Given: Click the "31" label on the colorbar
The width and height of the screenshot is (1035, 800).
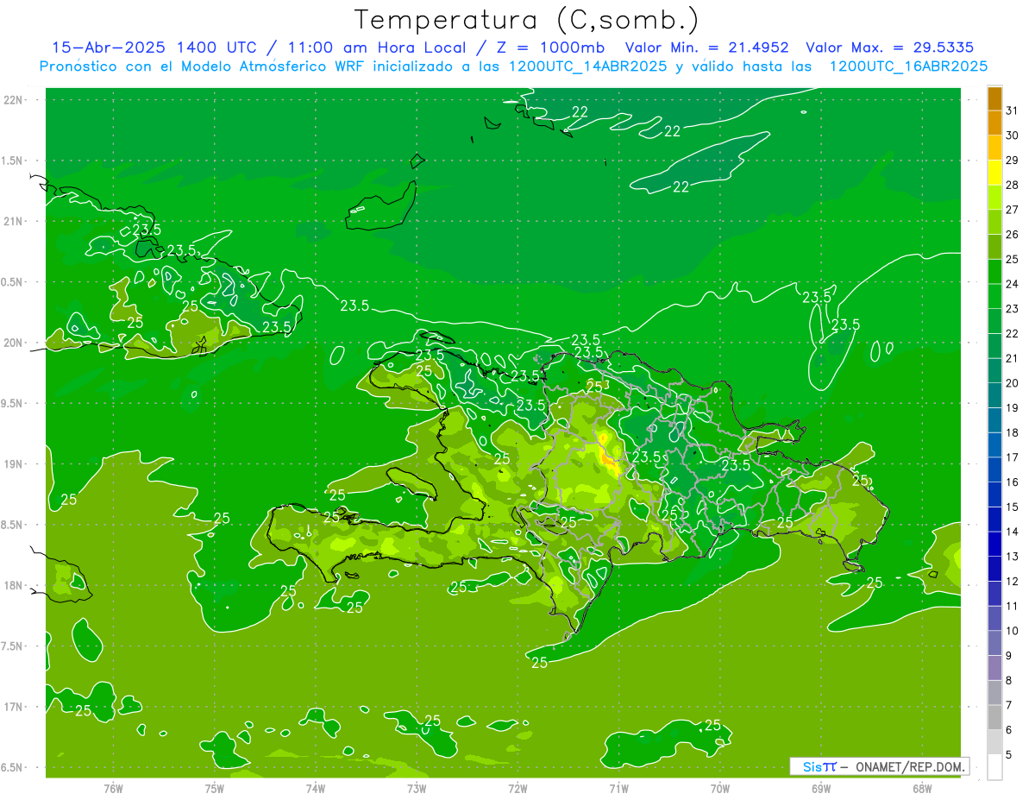Looking at the screenshot, I should click(1013, 110).
